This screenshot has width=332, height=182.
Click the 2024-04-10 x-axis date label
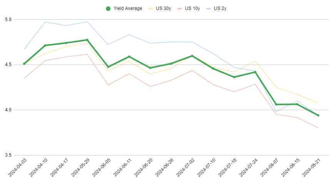(38, 169)
